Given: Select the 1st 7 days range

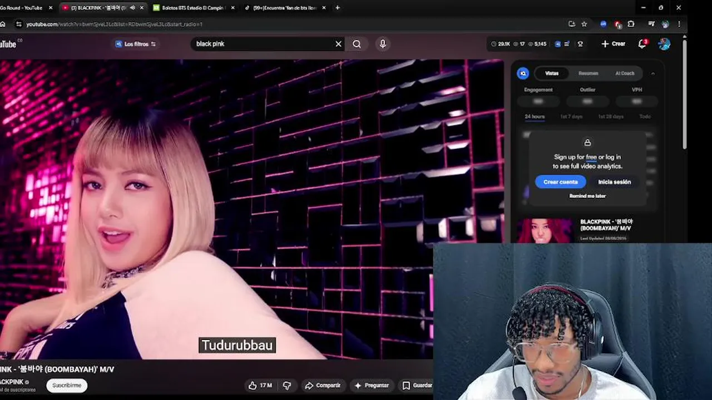Looking at the screenshot, I should point(571,117).
